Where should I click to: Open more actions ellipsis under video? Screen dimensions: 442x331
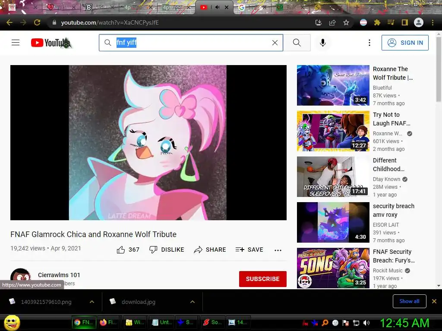click(278, 250)
